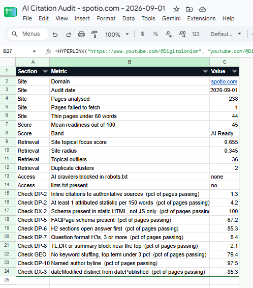Open the Data menu

tap(129, 18)
